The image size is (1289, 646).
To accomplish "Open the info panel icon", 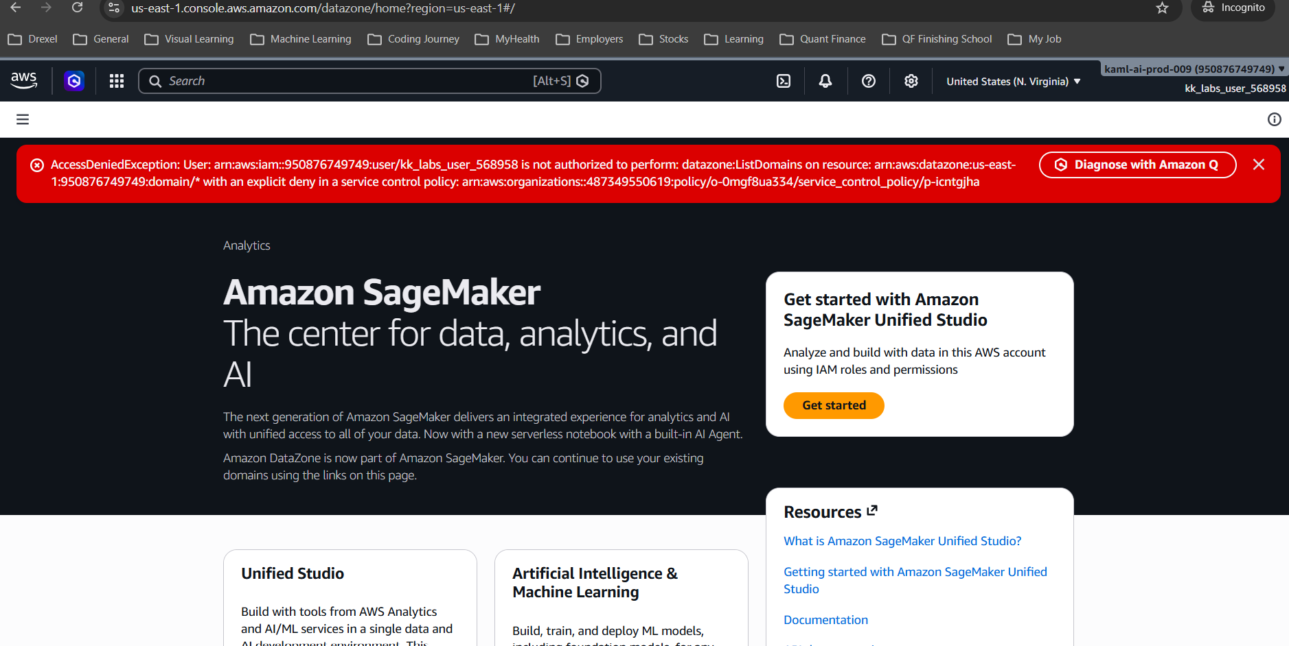I will click(1275, 119).
